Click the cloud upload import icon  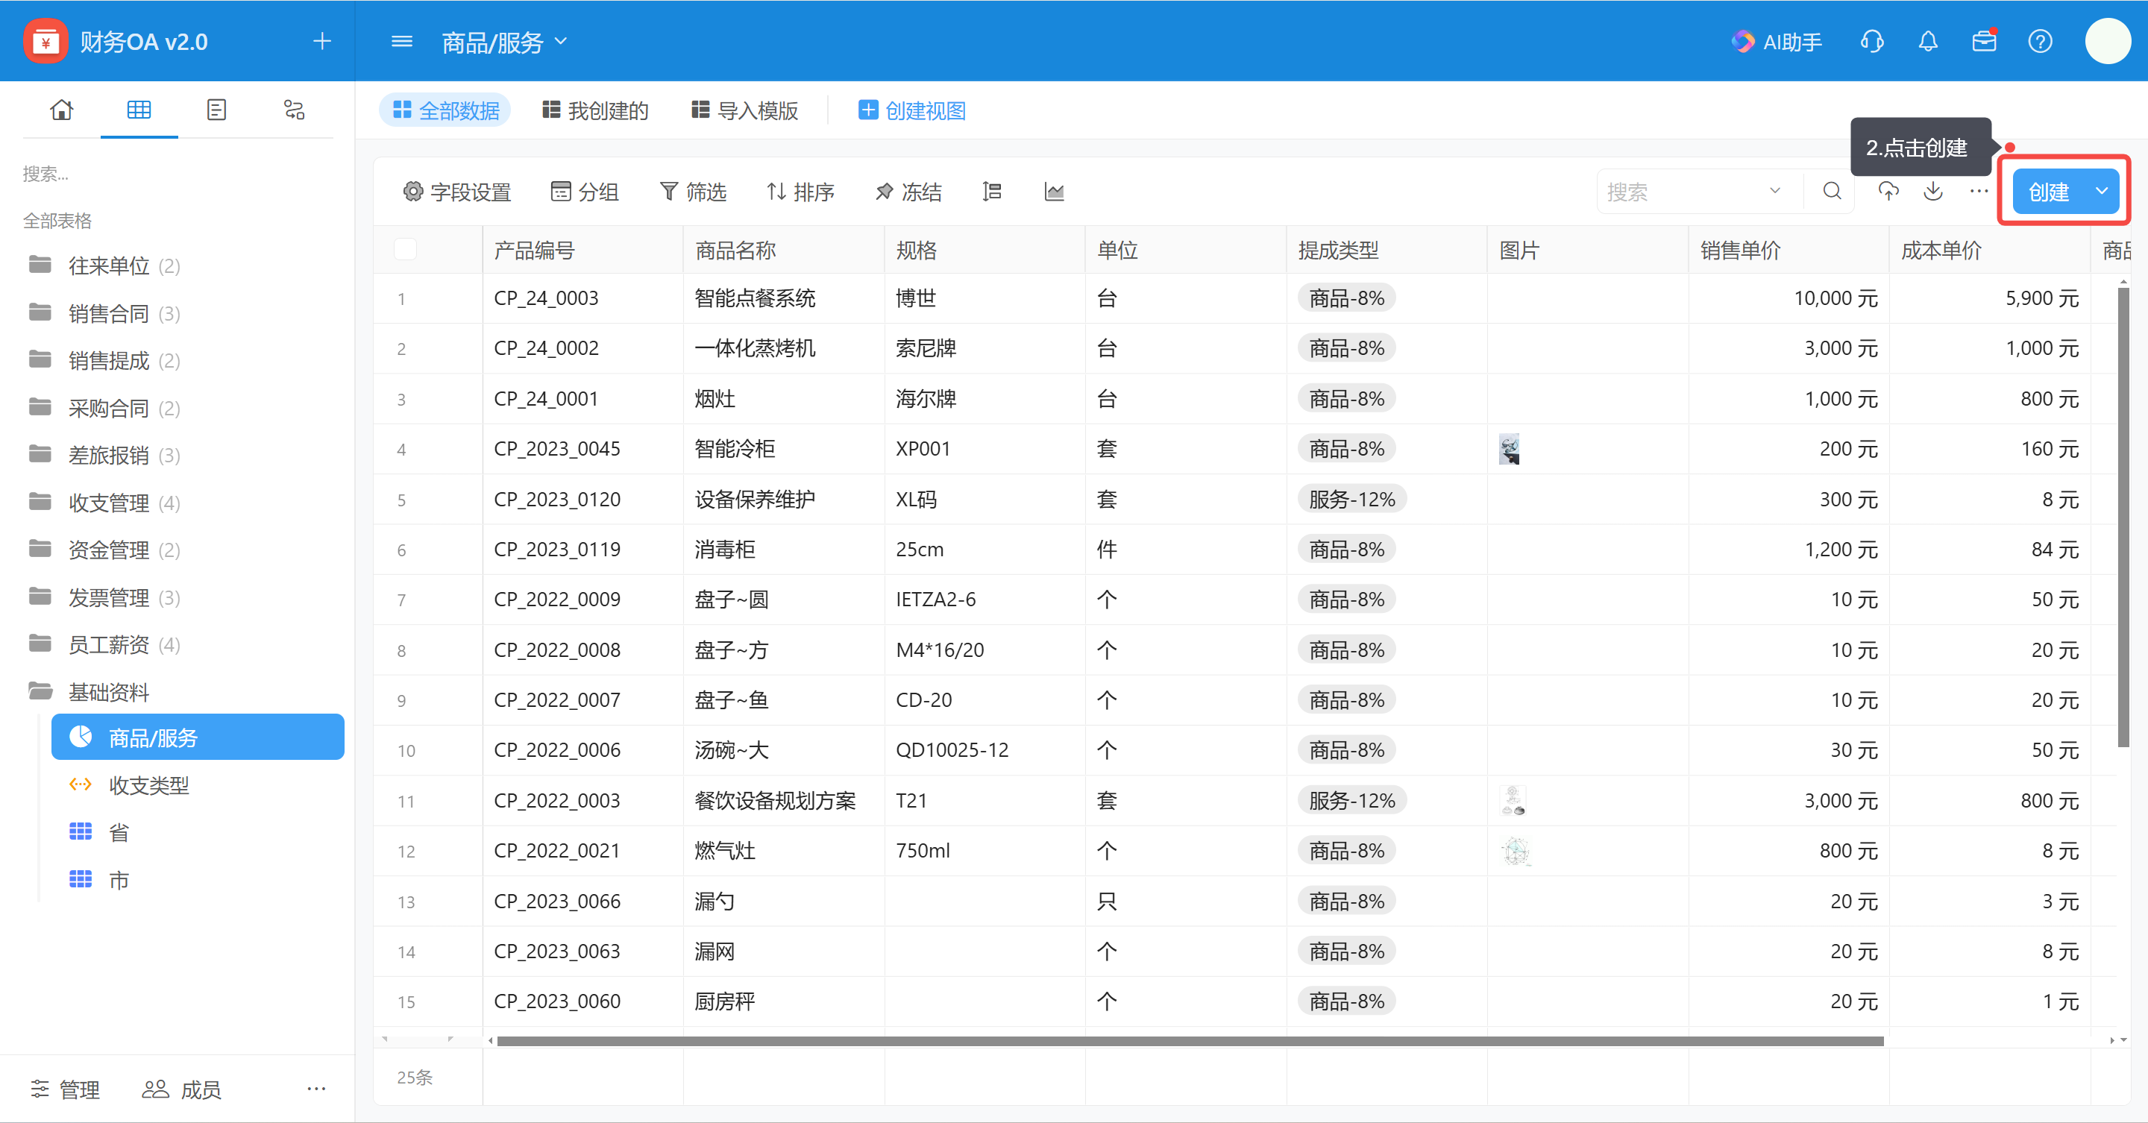click(x=1888, y=192)
